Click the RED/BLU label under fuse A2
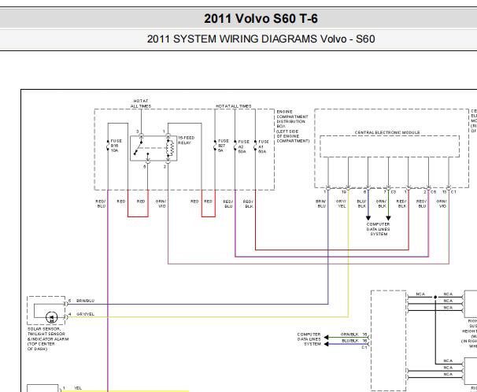477x392 pixels. pyautogui.click(x=228, y=204)
